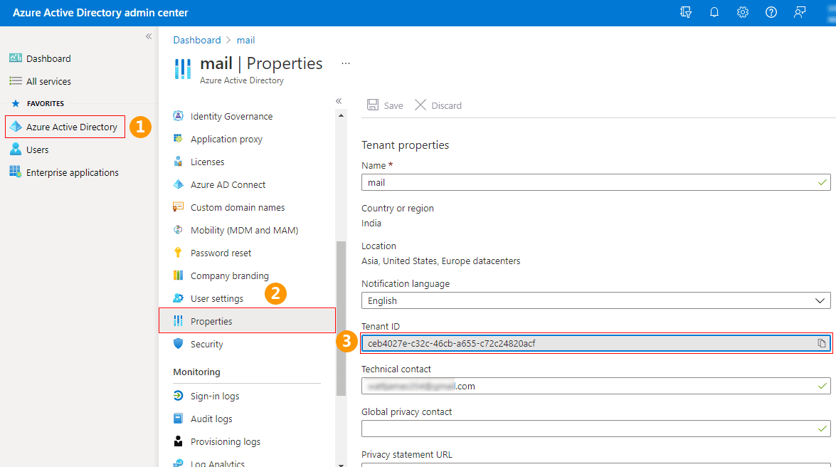The height and width of the screenshot is (467, 836).
Task: Click the Discard X button
Action: [420, 105]
